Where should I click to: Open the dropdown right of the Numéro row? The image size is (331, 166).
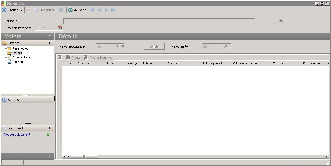click(281, 21)
